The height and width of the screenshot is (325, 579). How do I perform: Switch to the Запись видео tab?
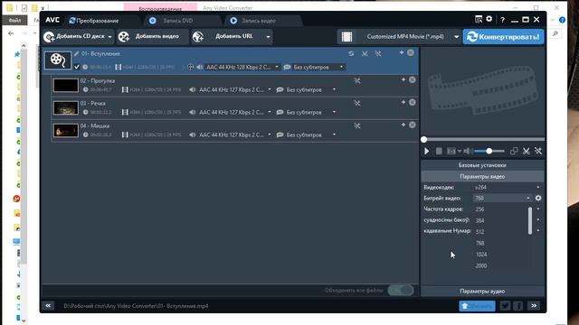coord(259,21)
